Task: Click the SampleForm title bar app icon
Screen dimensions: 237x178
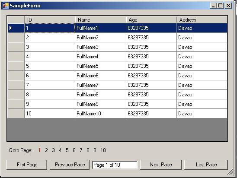Action: point(6,6)
